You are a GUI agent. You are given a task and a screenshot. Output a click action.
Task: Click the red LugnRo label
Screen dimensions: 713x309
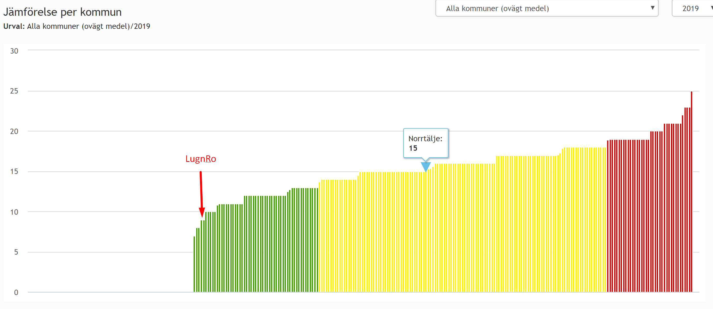pyautogui.click(x=201, y=159)
